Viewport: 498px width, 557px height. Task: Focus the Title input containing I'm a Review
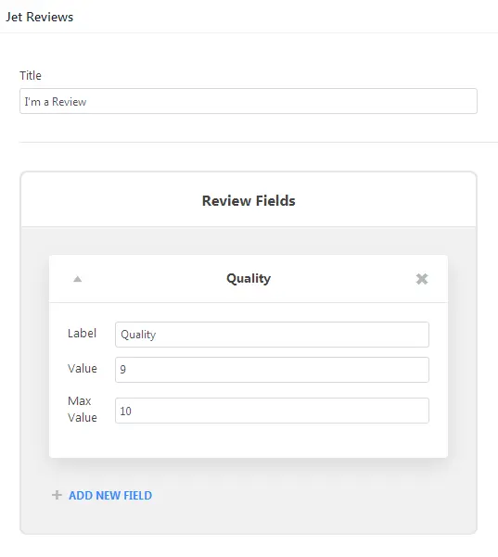tap(249, 101)
